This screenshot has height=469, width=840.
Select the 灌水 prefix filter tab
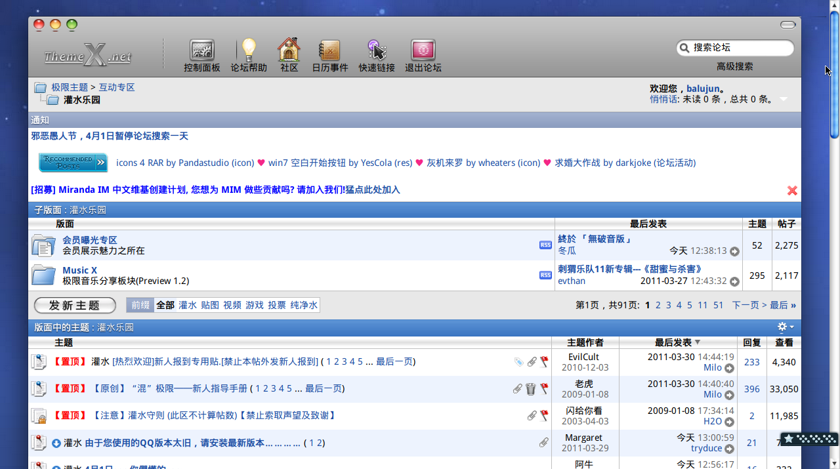(188, 305)
